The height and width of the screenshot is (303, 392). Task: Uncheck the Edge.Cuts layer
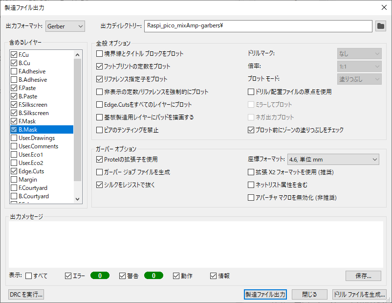(14, 171)
